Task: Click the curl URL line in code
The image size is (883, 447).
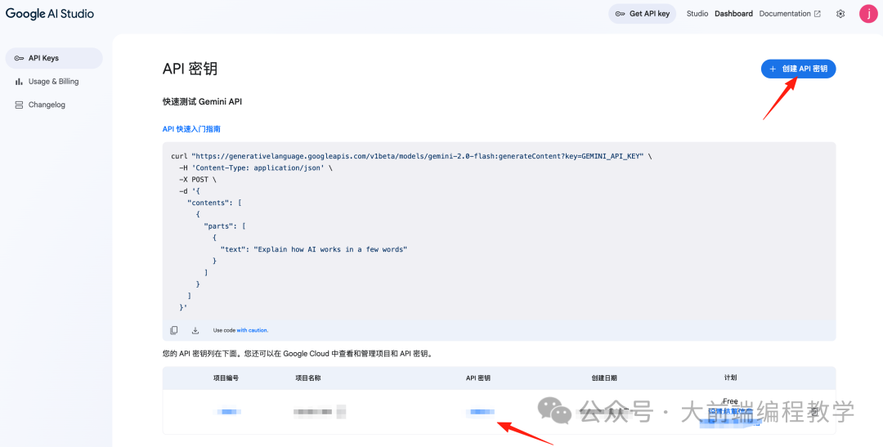Action: click(x=411, y=156)
